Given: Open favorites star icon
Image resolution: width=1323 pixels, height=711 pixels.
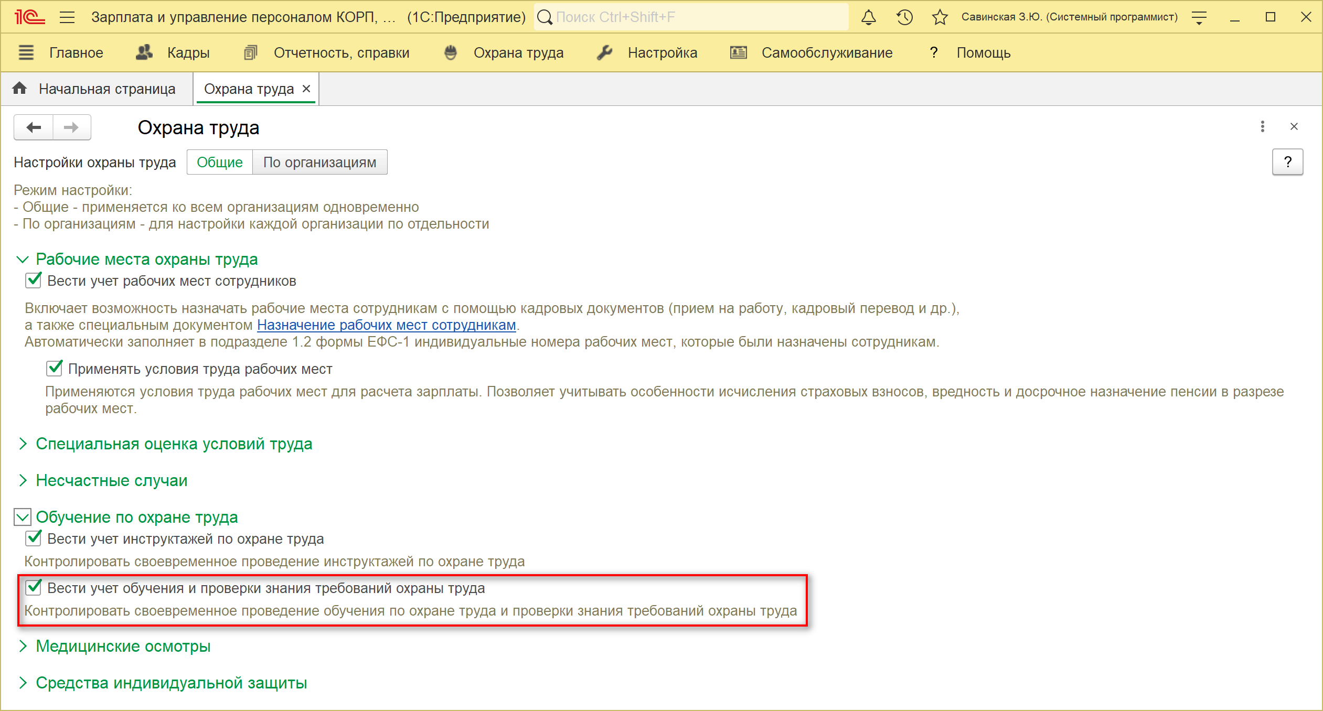Looking at the screenshot, I should point(940,17).
